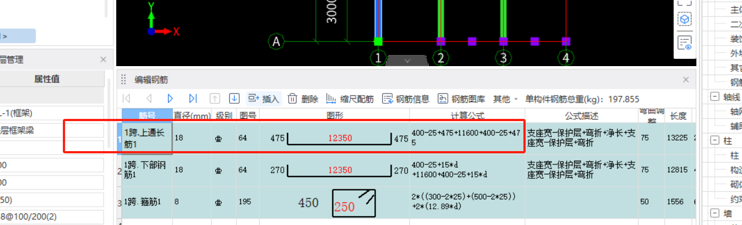The height and width of the screenshot is (225, 742).
Task: Go to previous rebar record arrow
Action: pos(149,99)
